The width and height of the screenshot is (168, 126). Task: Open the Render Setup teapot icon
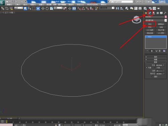coord(150,8)
